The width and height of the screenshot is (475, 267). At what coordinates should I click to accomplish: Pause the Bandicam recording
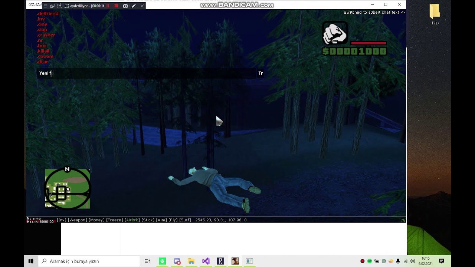108,6
